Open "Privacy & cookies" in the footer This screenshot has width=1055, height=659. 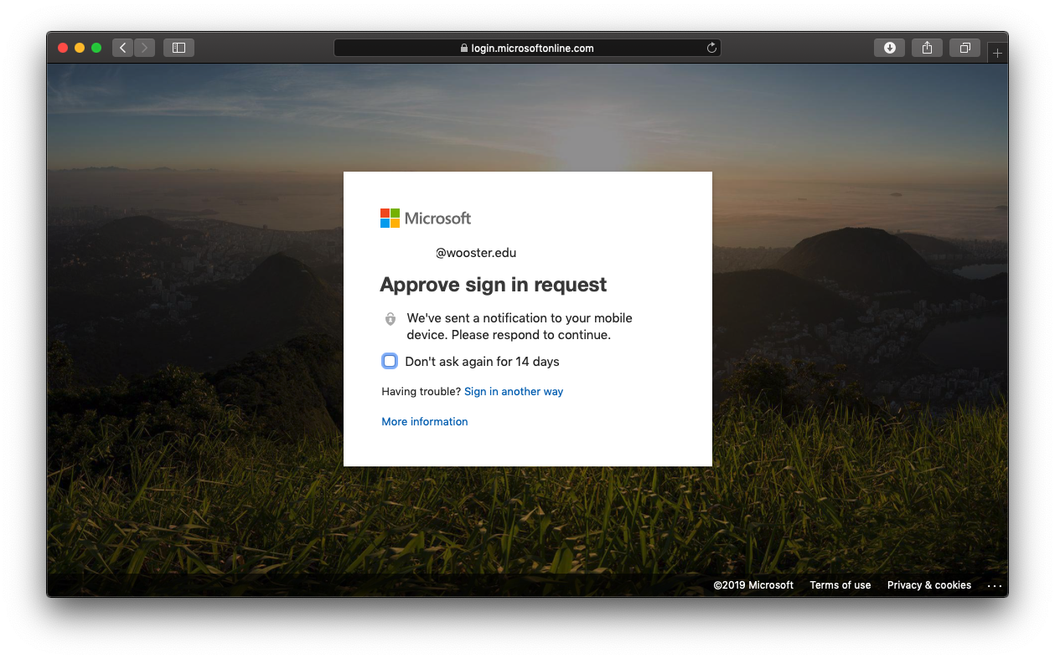coord(928,585)
